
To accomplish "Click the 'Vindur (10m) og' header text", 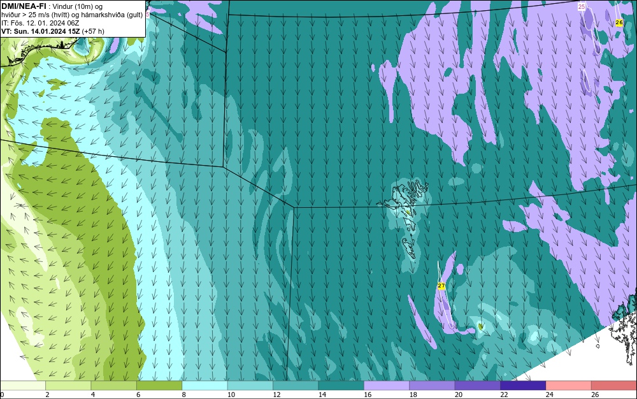I will [78, 6].
